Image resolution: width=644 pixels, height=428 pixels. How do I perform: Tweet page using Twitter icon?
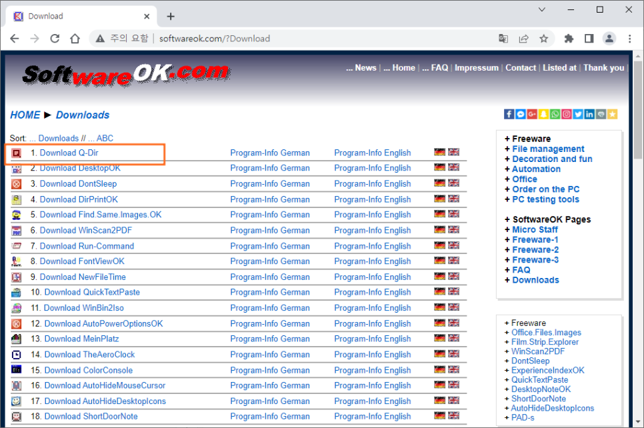point(578,114)
